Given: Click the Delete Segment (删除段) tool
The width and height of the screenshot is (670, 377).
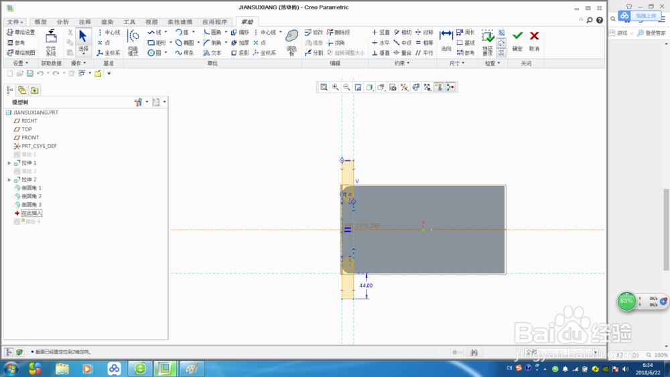Looking at the screenshot, I should coord(338,32).
